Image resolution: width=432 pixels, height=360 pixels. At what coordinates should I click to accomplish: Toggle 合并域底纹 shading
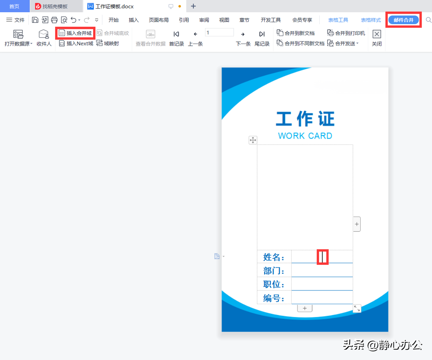(112, 33)
